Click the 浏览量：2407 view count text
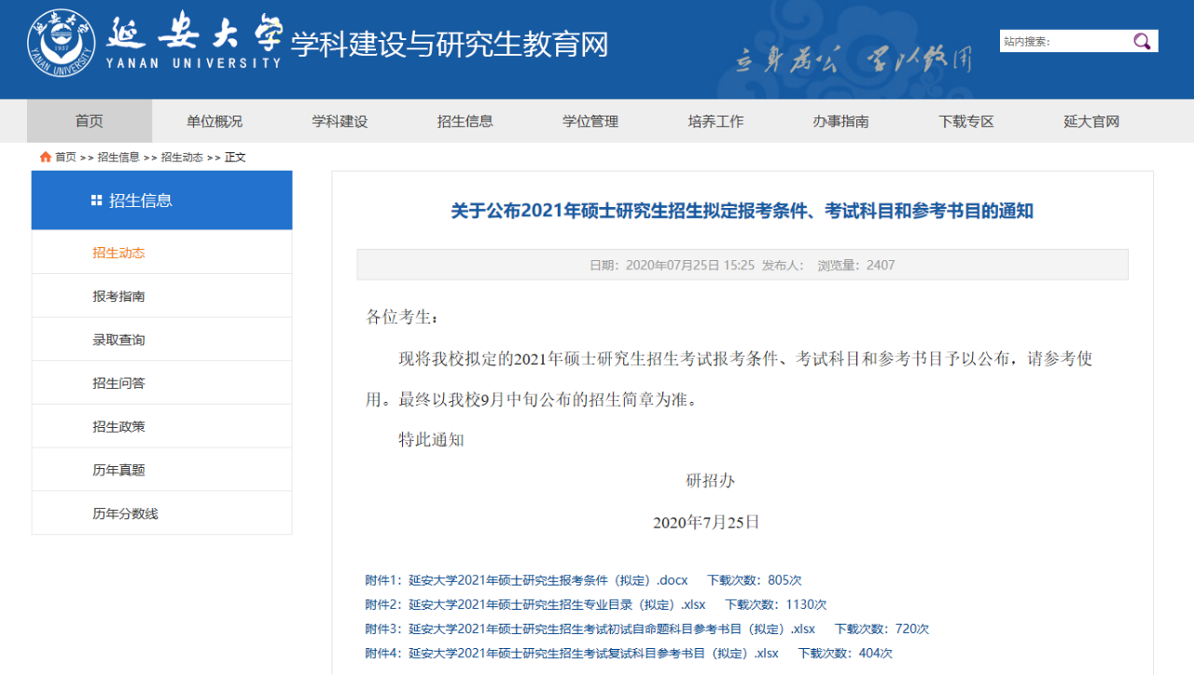Viewport: 1194px width, 675px height. [x=856, y=265]
